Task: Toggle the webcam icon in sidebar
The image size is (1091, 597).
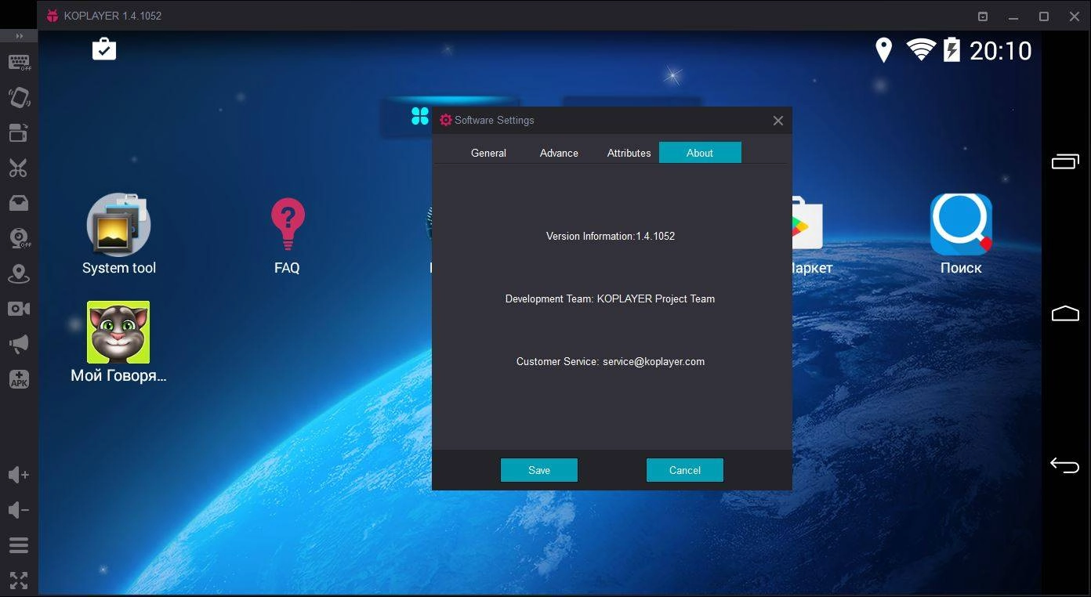Action: [x=19, y=238]
